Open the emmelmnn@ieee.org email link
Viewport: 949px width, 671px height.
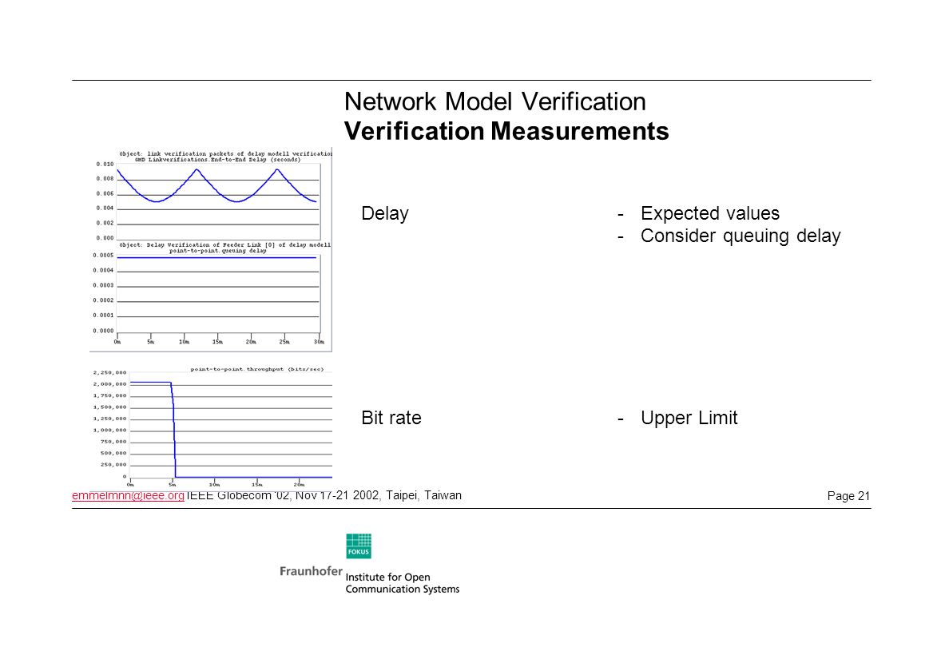[x=128, y=495]
